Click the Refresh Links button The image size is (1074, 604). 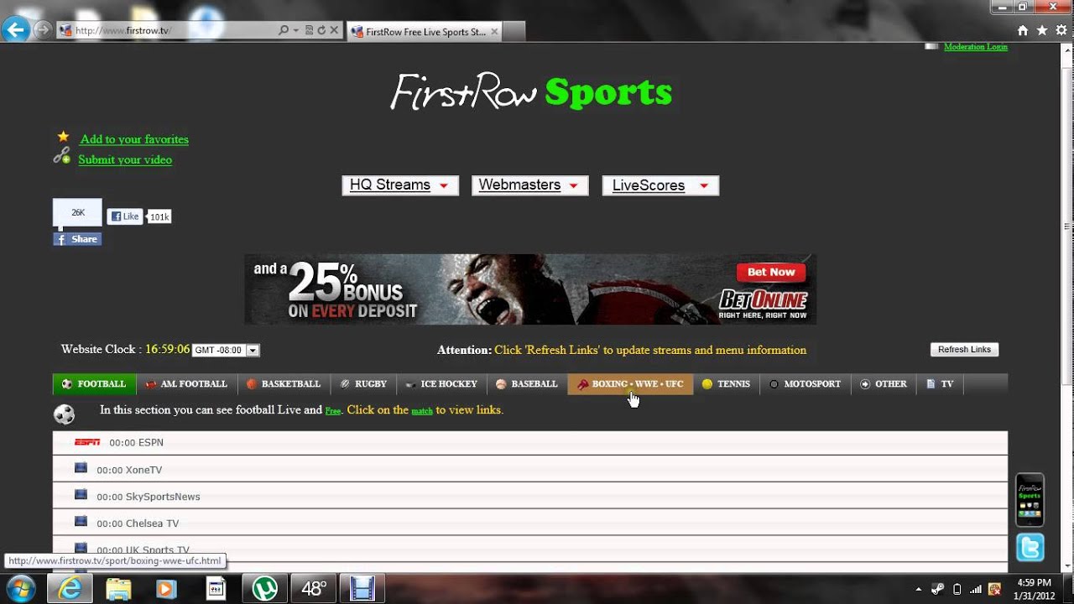pyautogui.click(x=964, y=350)
